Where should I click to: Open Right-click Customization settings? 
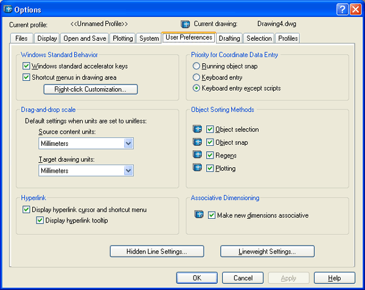click(91, 89)
